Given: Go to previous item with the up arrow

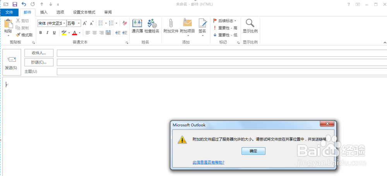Looking at the screenshot, I should [x=42, y=4].
